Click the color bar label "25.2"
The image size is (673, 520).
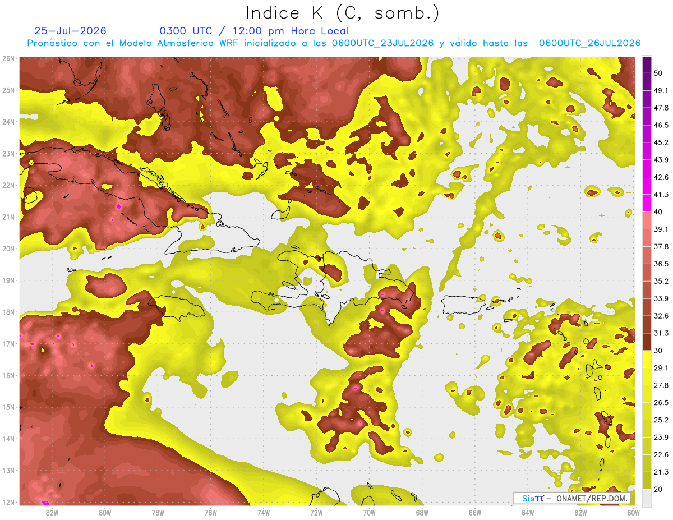tap(661, 420)
